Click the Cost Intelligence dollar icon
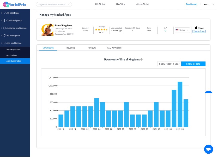 5,20
